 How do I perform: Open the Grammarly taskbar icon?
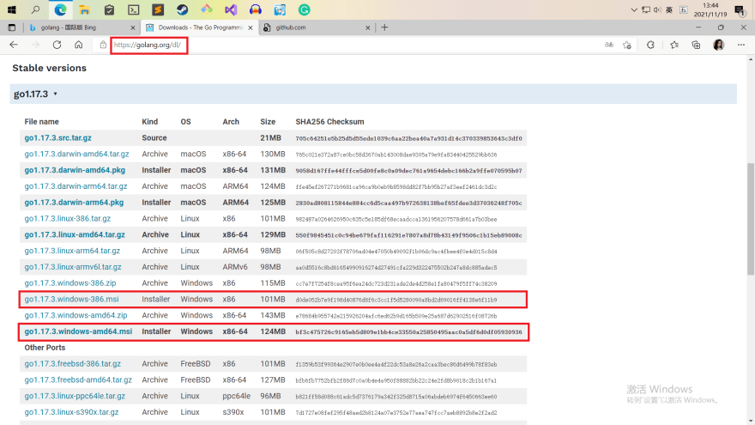[304, 9]
